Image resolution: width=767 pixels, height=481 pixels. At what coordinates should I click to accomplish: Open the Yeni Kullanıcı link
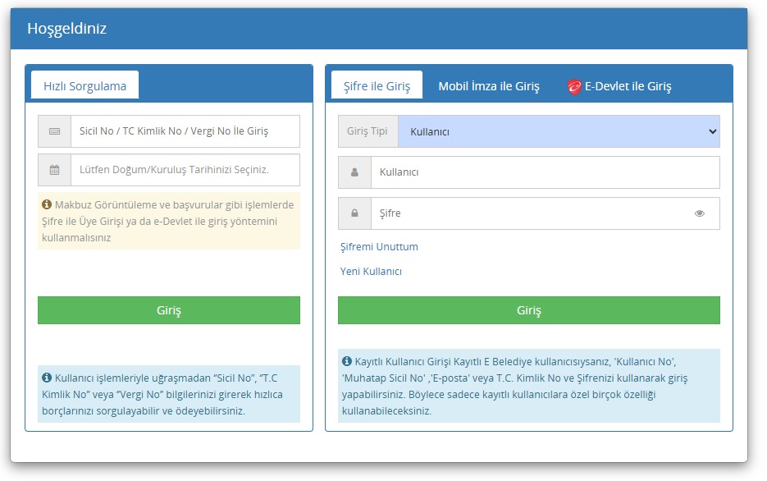coord(371,272)
